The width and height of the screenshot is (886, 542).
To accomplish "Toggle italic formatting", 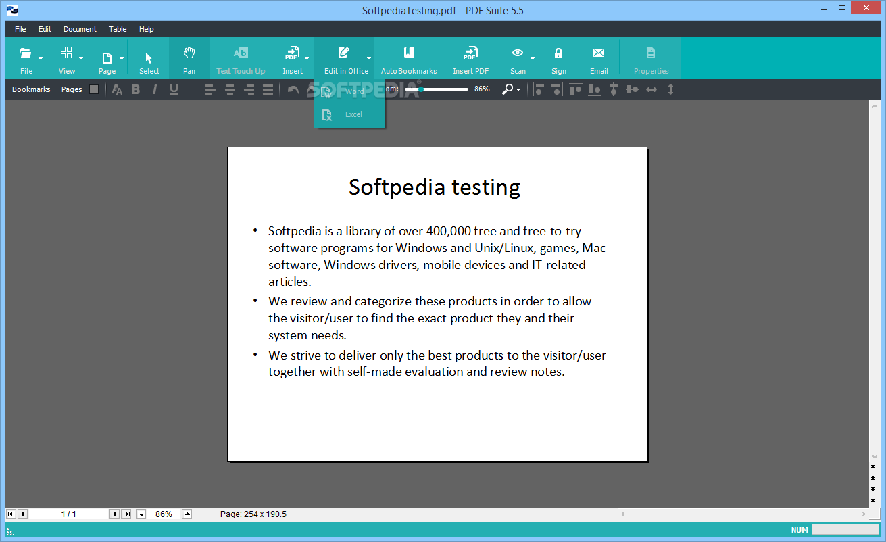I will pos(155,89).
